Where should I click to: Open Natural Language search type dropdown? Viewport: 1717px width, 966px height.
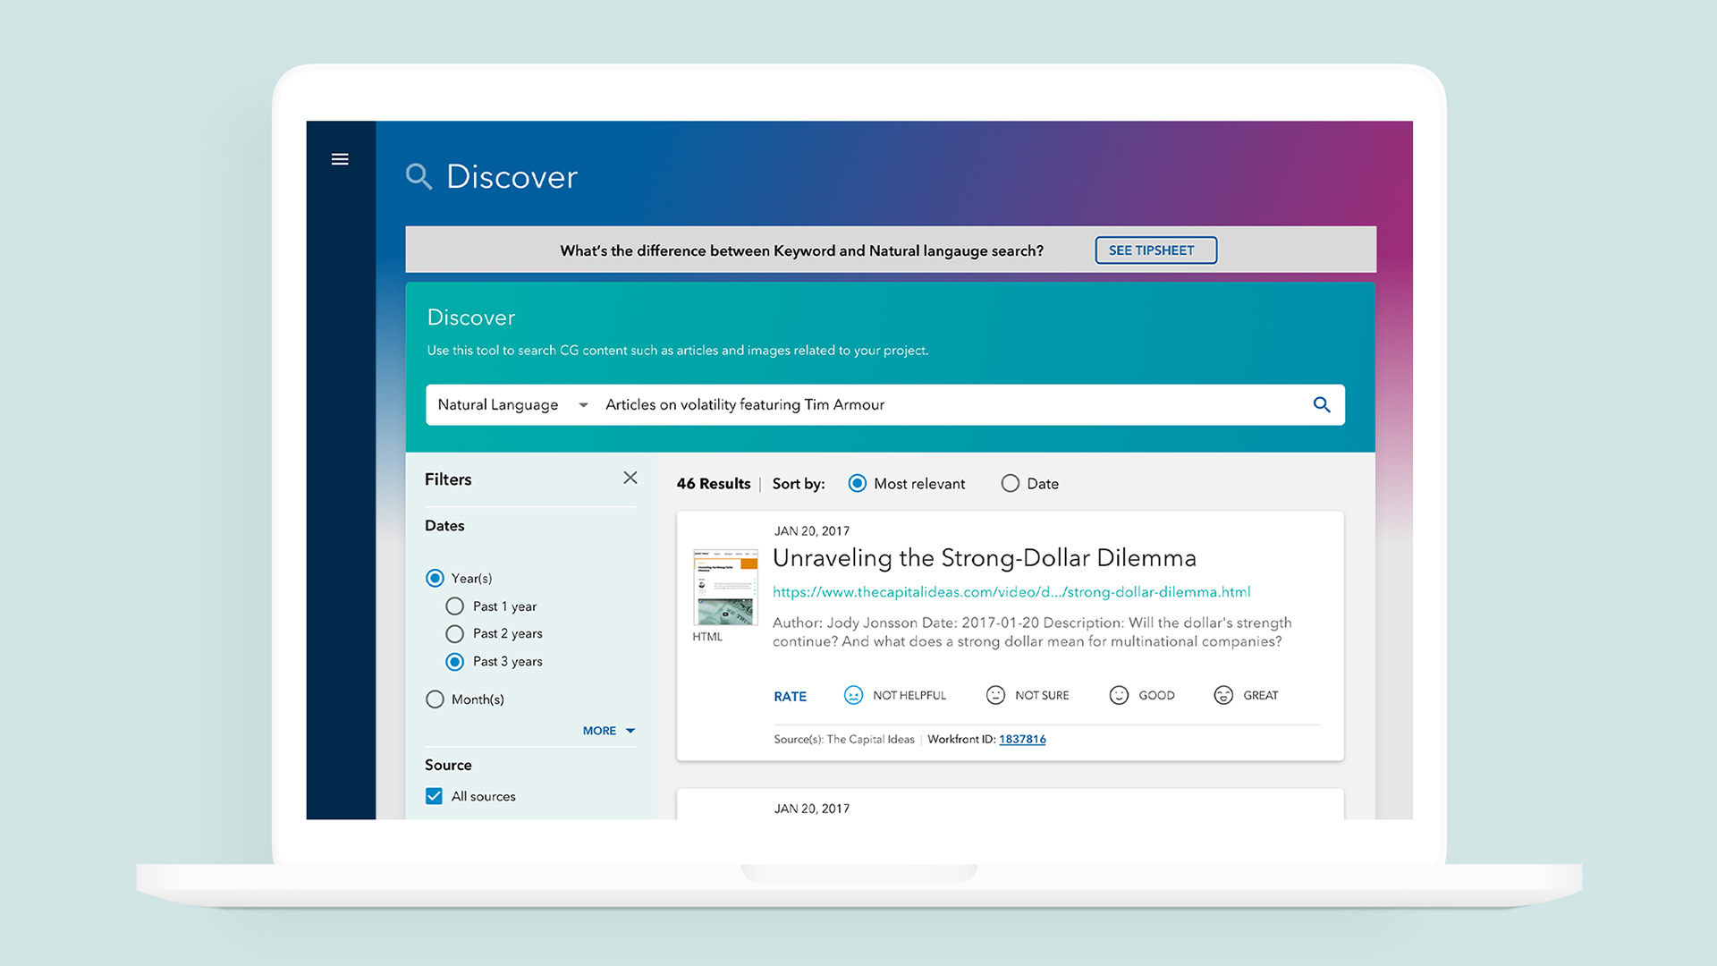[513, 404]
